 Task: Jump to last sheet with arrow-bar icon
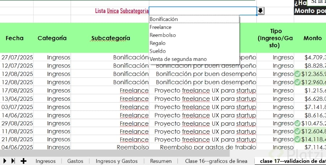click(13, 161)
